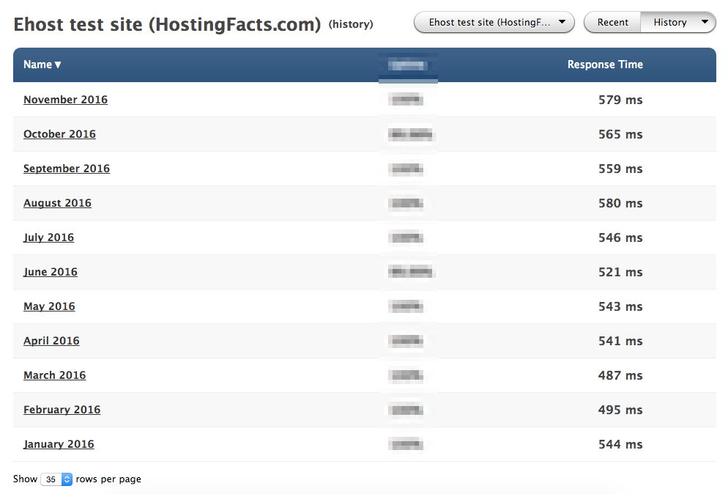Click the 495 ms response time value
Image resolution: width=728 pixels, height=494 pixels.
coord(620,410)
